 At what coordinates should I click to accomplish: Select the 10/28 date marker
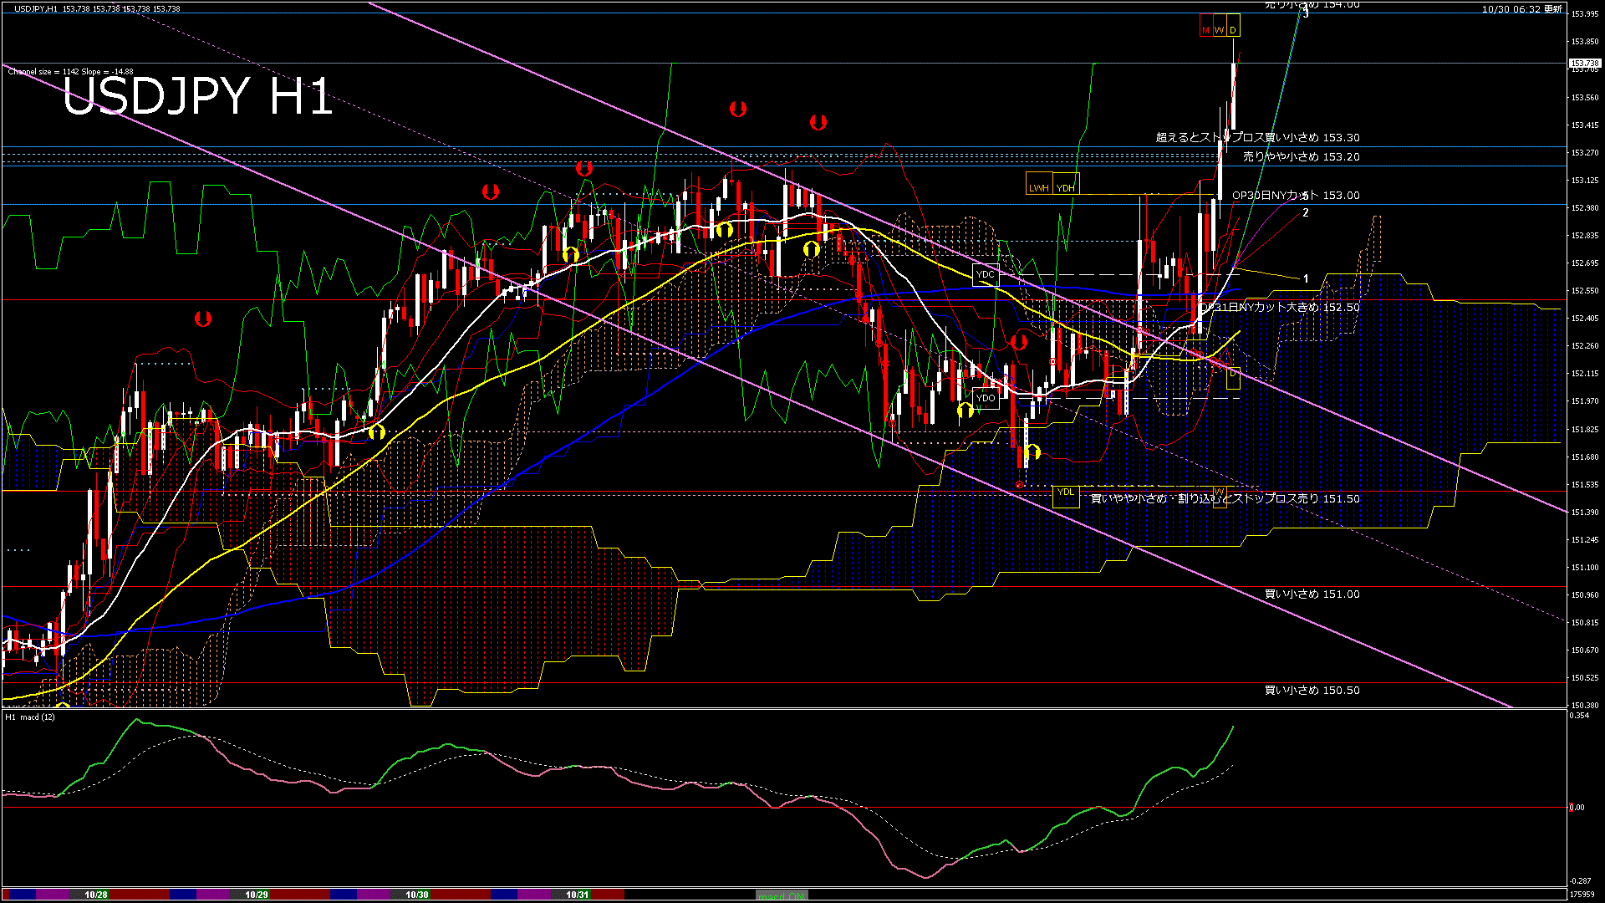tap(96, 895)
